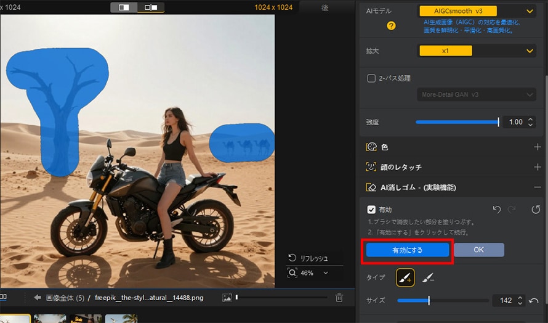The width and height of the screenshot is (548, 323).
Task: Click the 有効にする button
Action: tap(407, 250)
